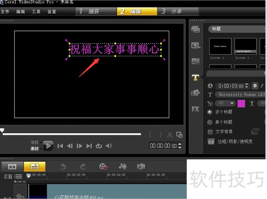Toggle repeat playback
This screenshot has height=199, width=267.
click(99, 146)
